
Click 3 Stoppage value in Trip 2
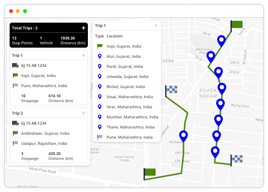tap(22, 154)
